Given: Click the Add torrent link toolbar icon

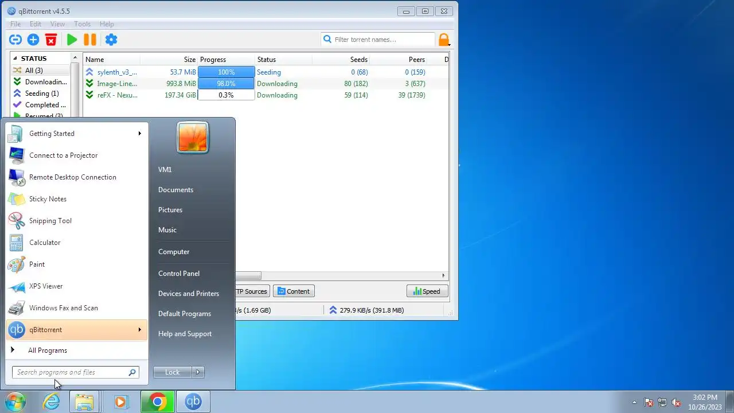Looking at the screenshot, I should 15,40.
